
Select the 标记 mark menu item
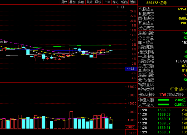point(115,2)
